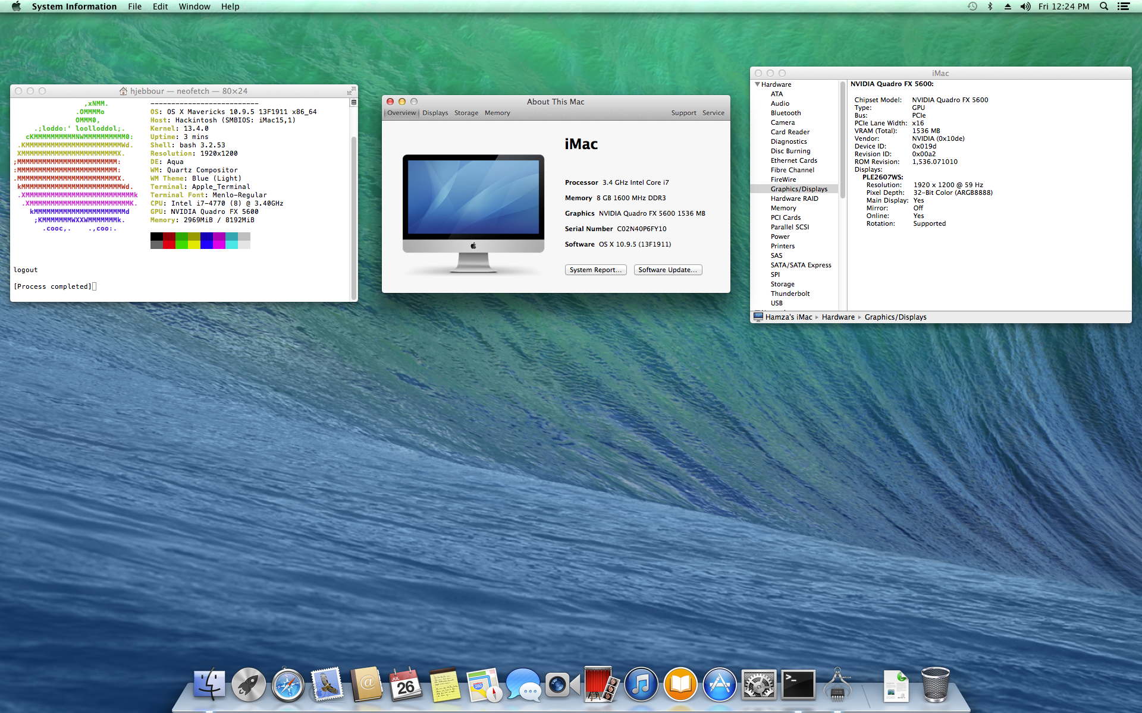1142x713 pixels.
Task: Open the Help menu
Action: (230, 7)
